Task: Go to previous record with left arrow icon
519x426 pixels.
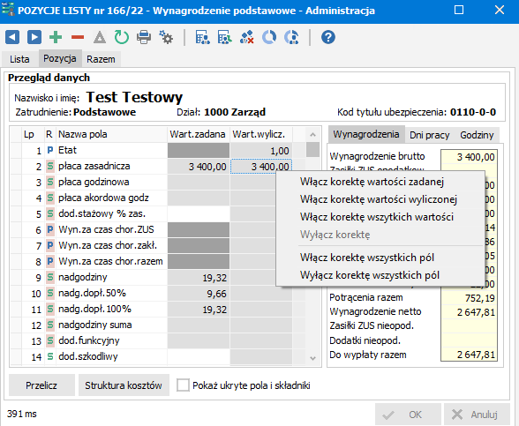Action: click(12, 37)
